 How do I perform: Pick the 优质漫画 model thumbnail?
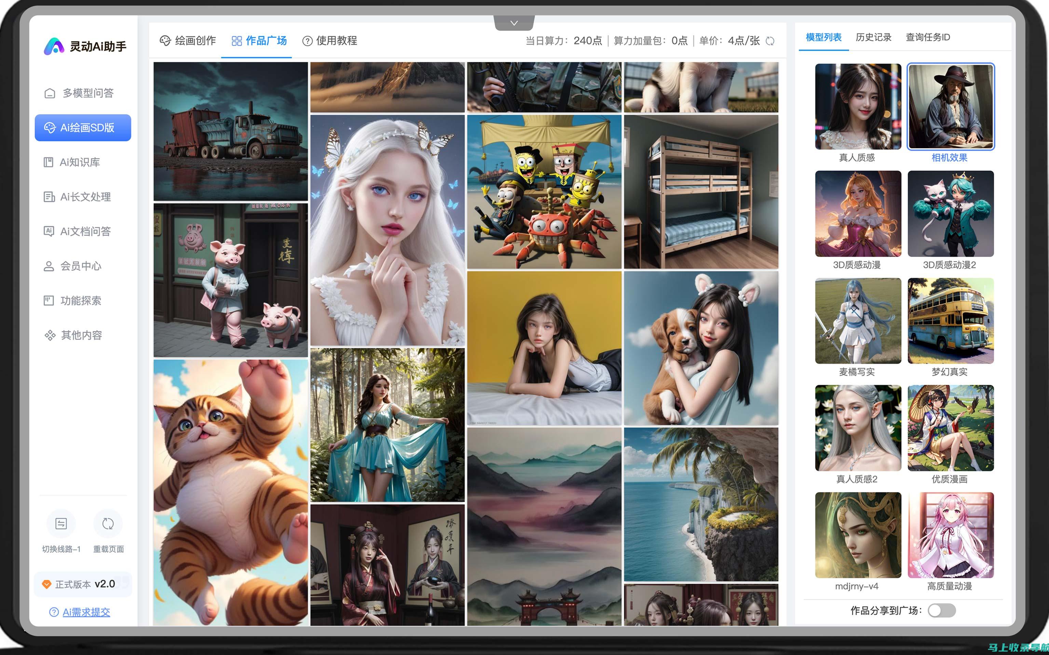click(951, 428)
